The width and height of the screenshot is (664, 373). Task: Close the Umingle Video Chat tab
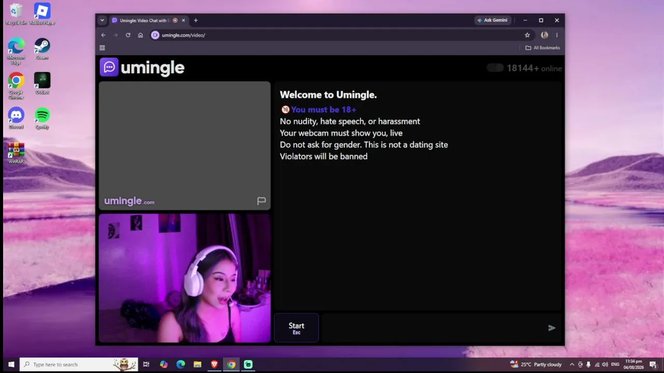coord(183,21)
